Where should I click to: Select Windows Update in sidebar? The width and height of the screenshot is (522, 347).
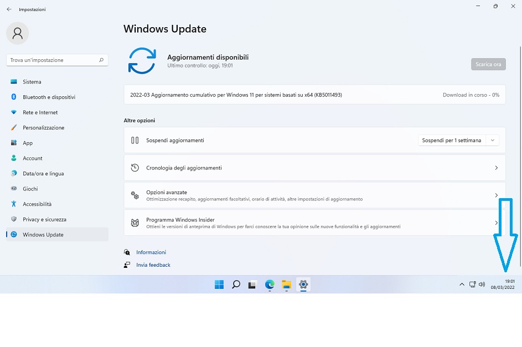tap(57, 235)
